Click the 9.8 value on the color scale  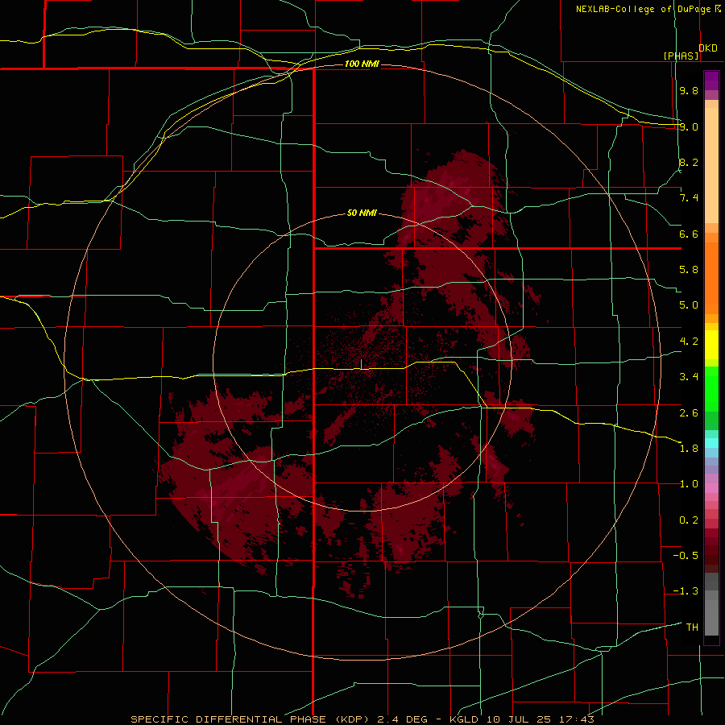pos(689,90)
